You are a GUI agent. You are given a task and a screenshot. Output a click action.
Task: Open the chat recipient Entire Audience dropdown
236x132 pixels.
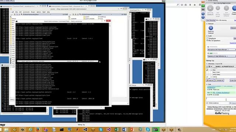click(x=230, y=103)
